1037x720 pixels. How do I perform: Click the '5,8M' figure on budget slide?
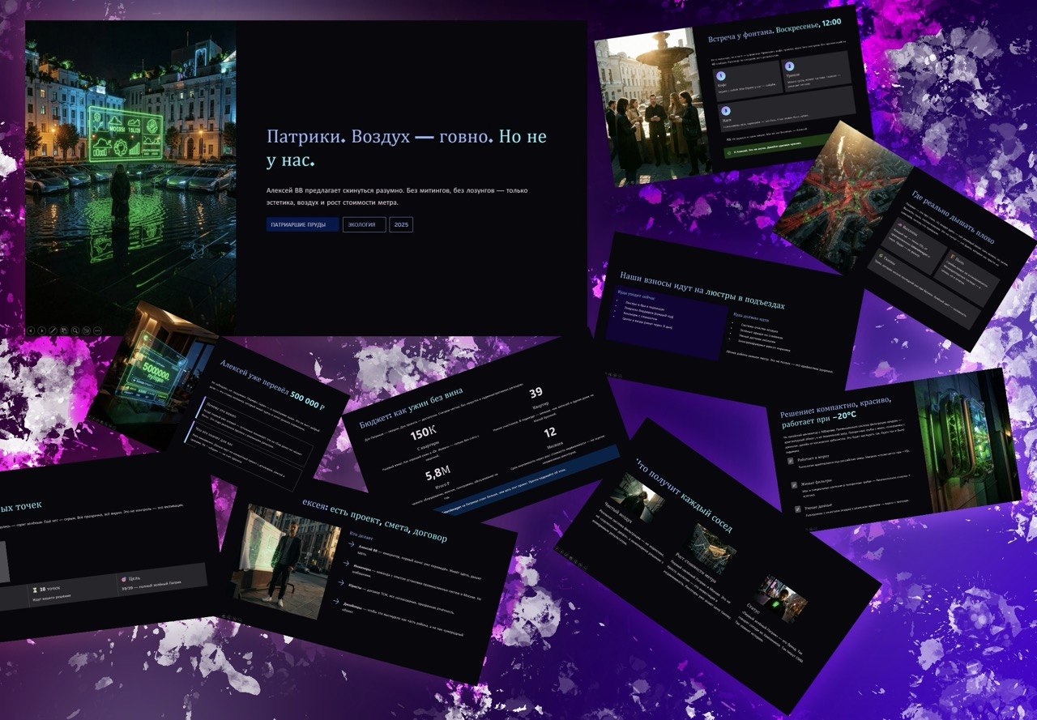[438, 474]
